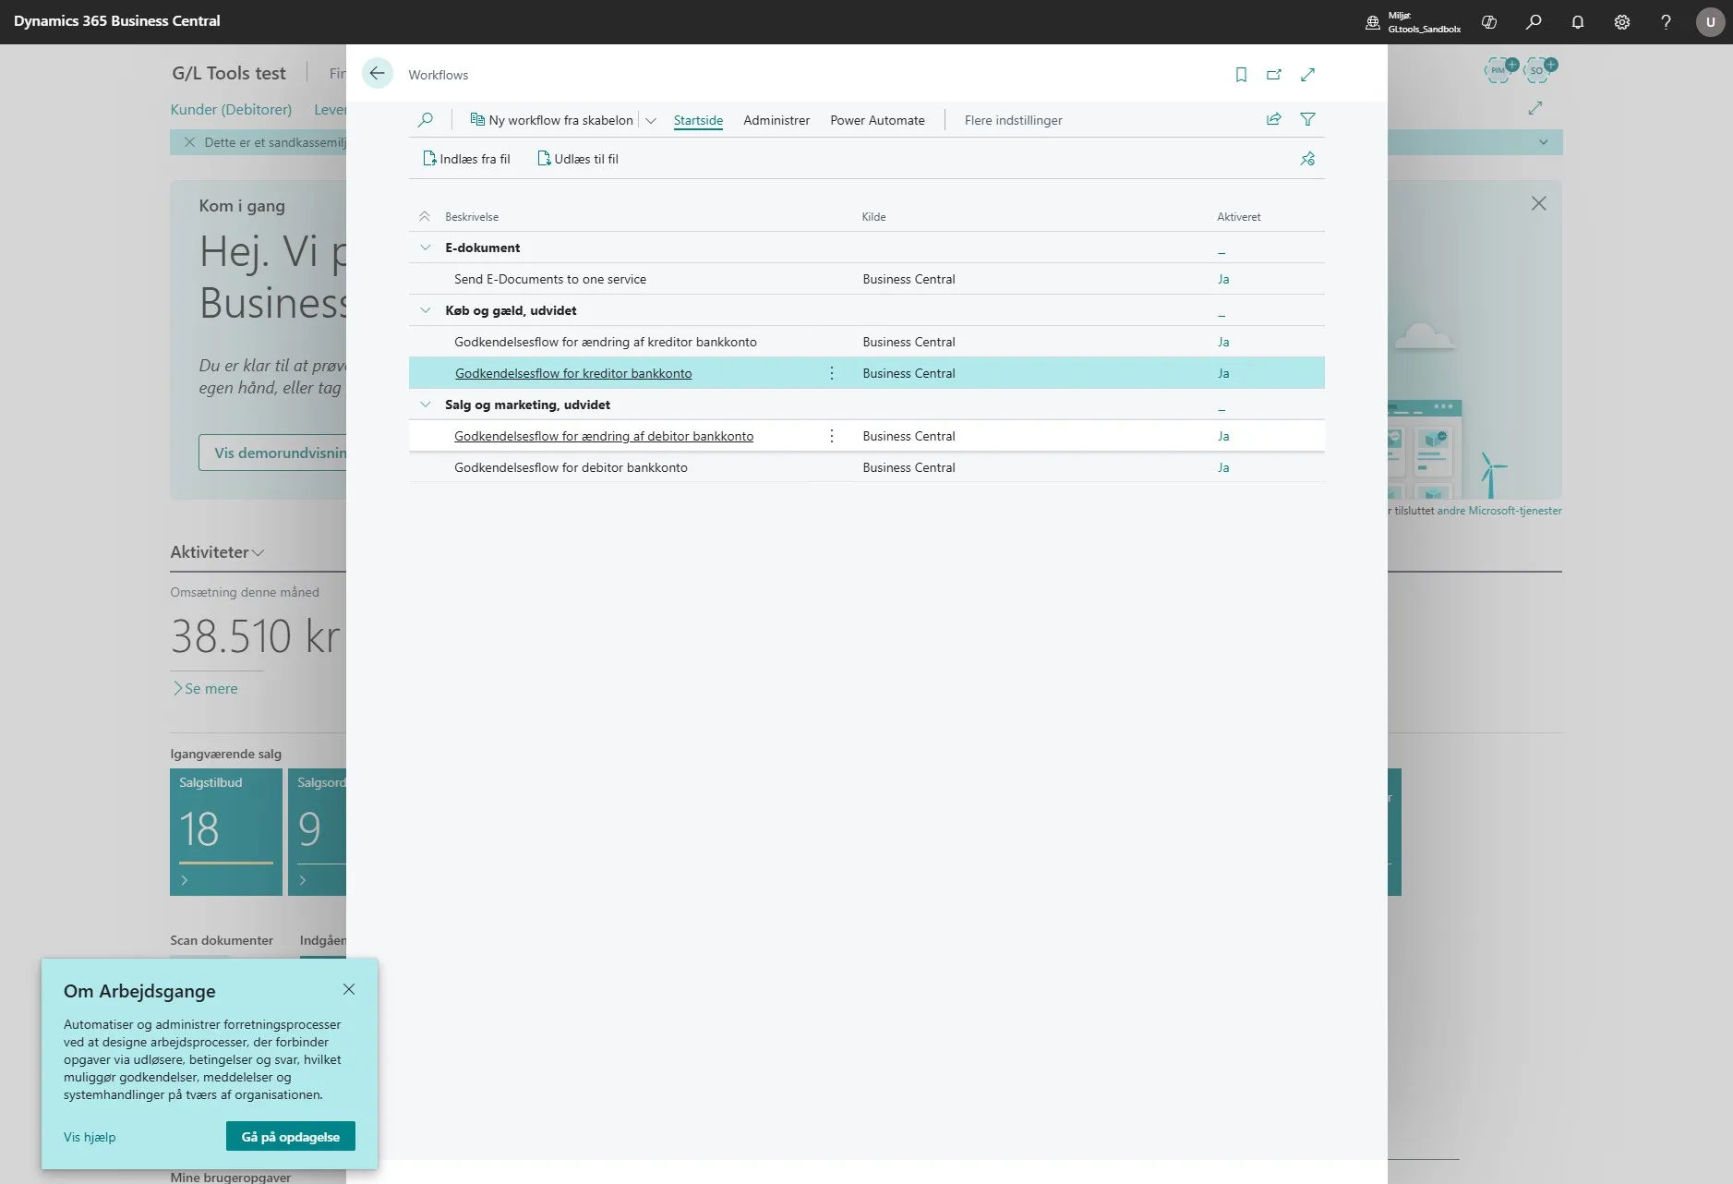Viewport: 1733px width, 1184px height.
Task: Open the Workflows page in a new window
Action: [1274, 75]
